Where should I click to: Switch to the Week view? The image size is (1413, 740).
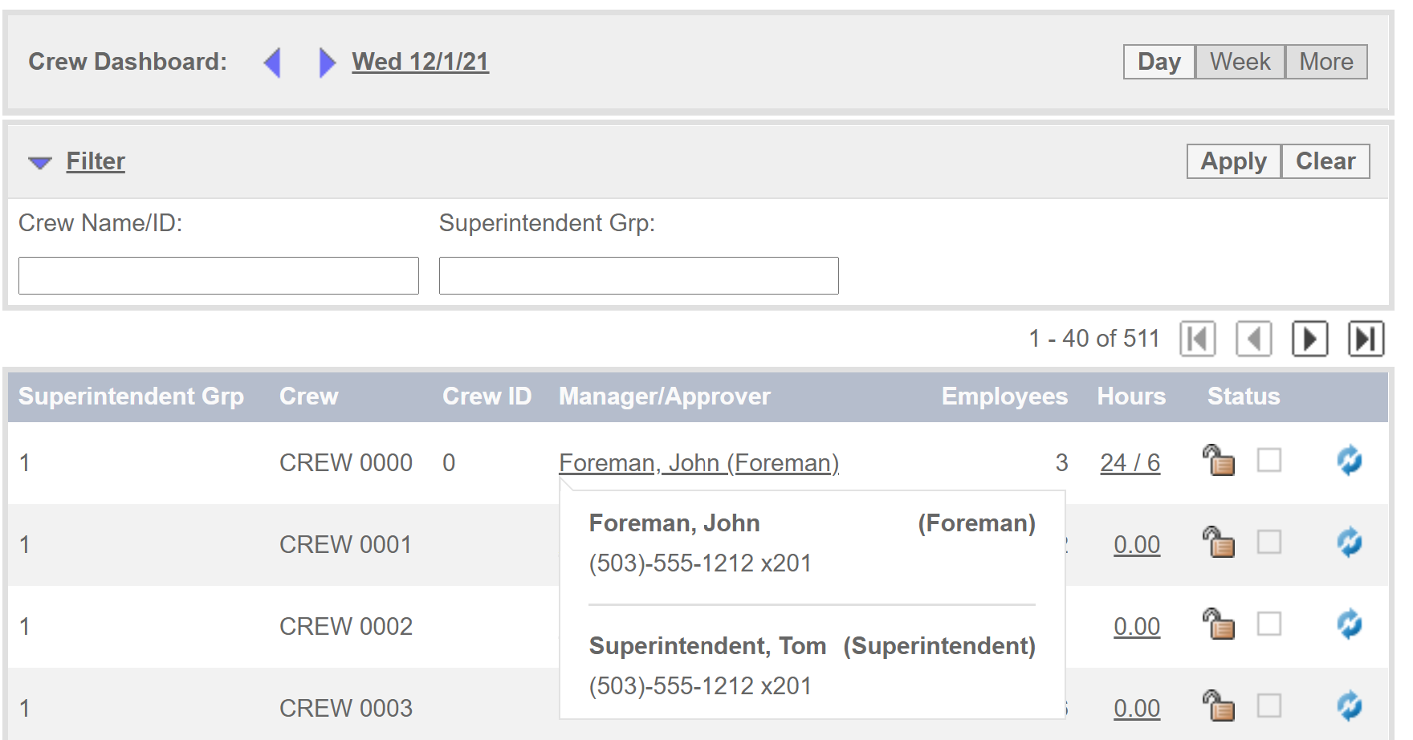click(1240, 62)
